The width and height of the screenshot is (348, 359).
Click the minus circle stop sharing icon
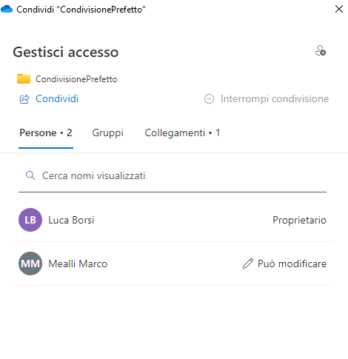coord(209,99)
